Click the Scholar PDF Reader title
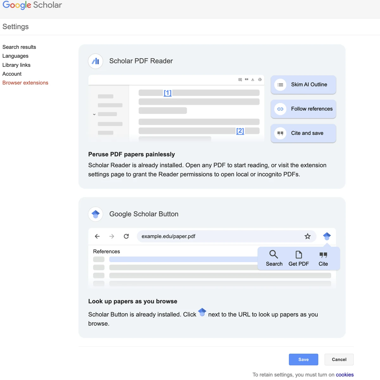This screenshot has height=380, width=380. tap(141, 61)
